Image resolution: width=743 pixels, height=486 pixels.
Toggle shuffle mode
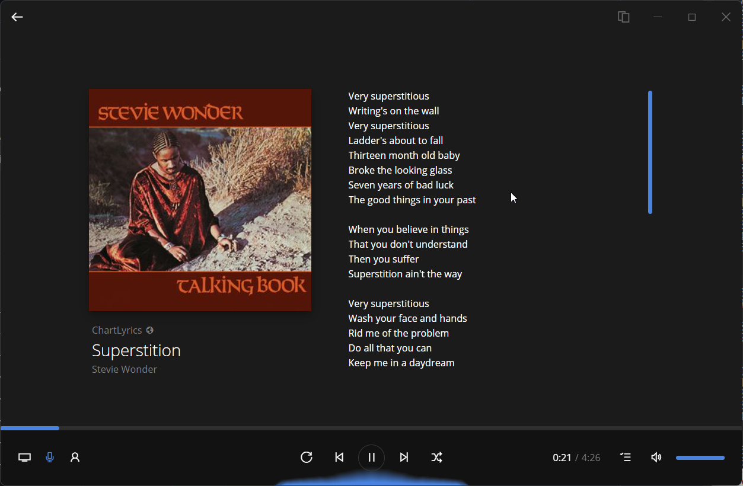click(436, 457)
